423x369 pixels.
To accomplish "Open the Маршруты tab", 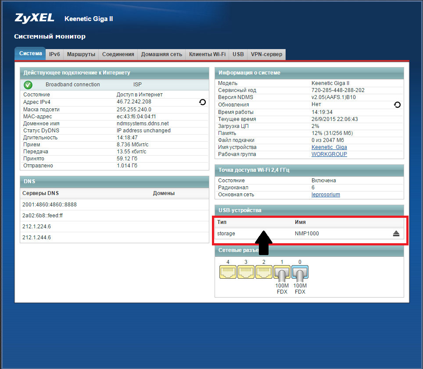I will pyautogui.click(x=81, y=54).
